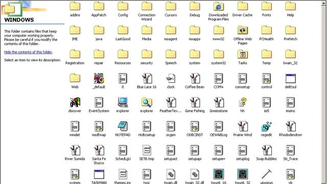Open the repair folder
Viewport: 327px width, 184px height.
pyautogui.click(x=99, y=55)
